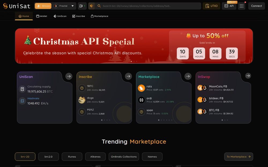Click the orange diamond icon beside search

pos(91,6)
